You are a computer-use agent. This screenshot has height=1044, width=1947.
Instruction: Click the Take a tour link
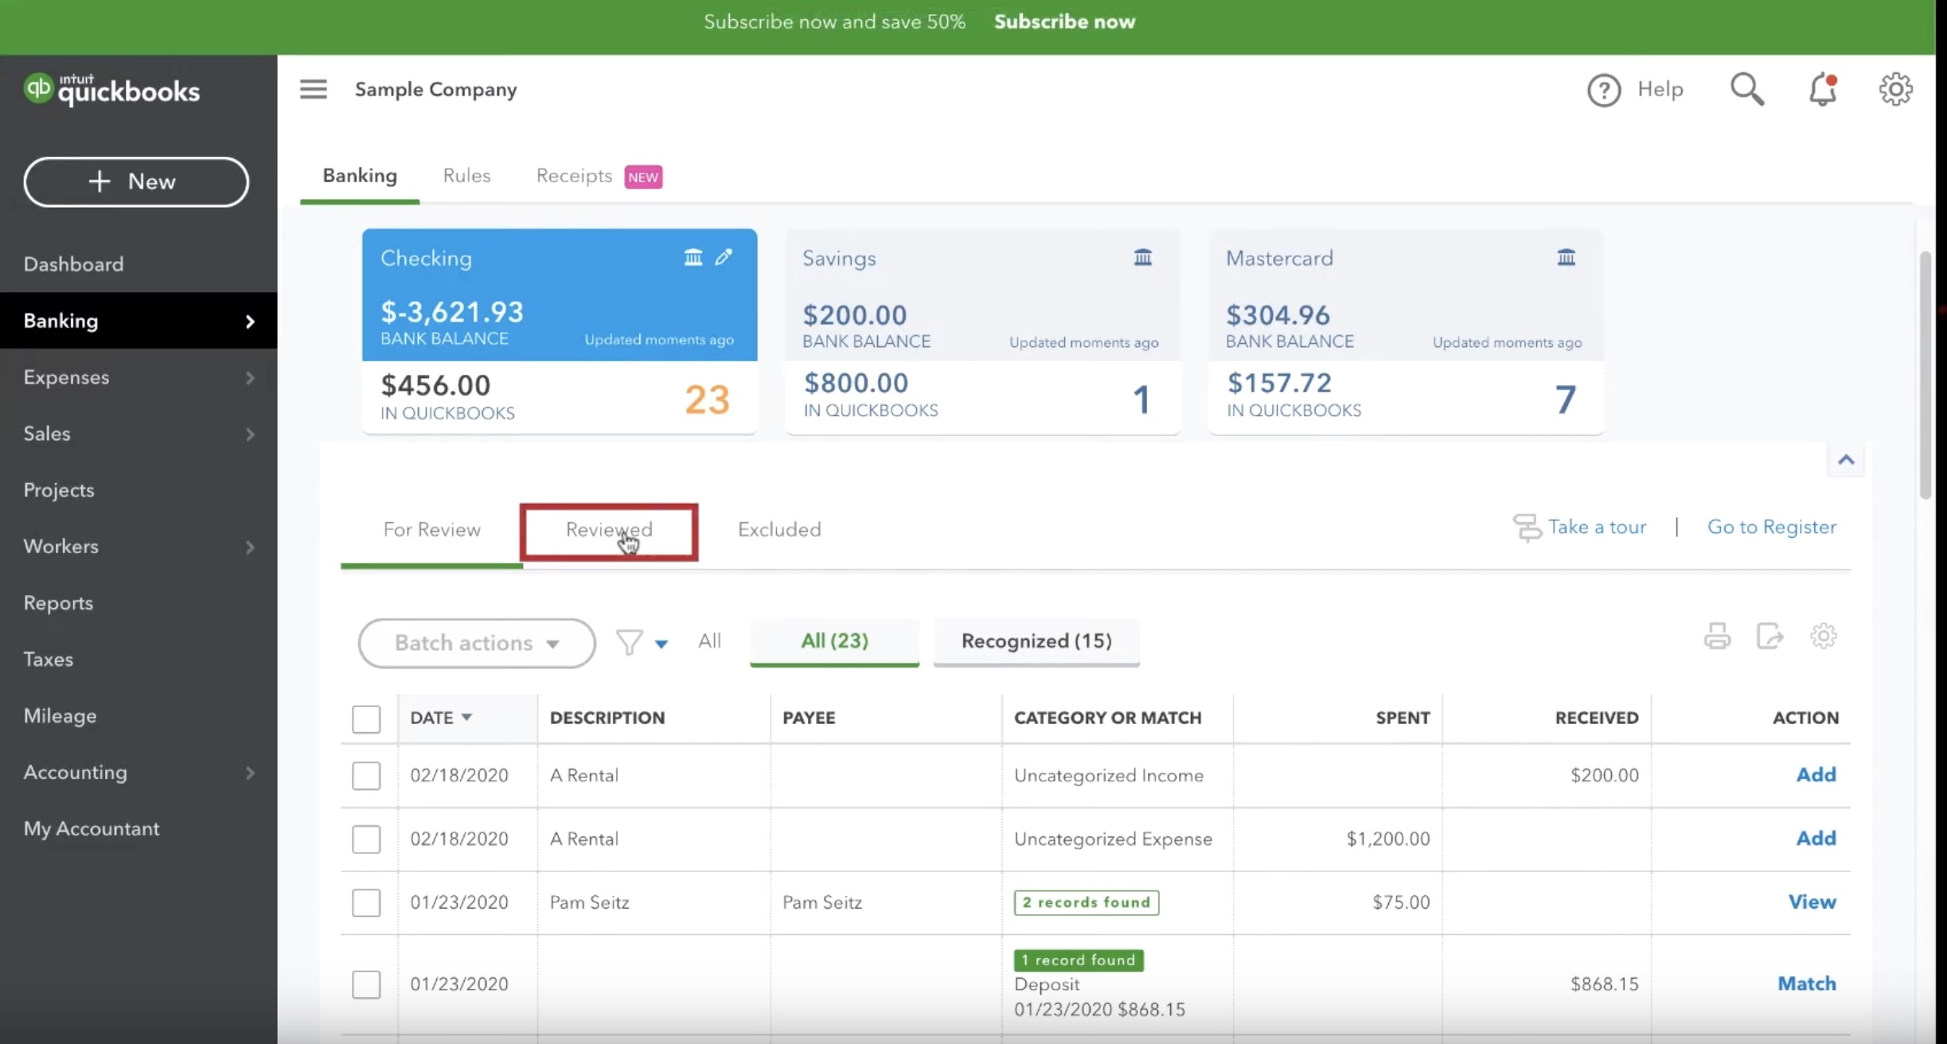pyautogui.click(x=1597, y=528)
